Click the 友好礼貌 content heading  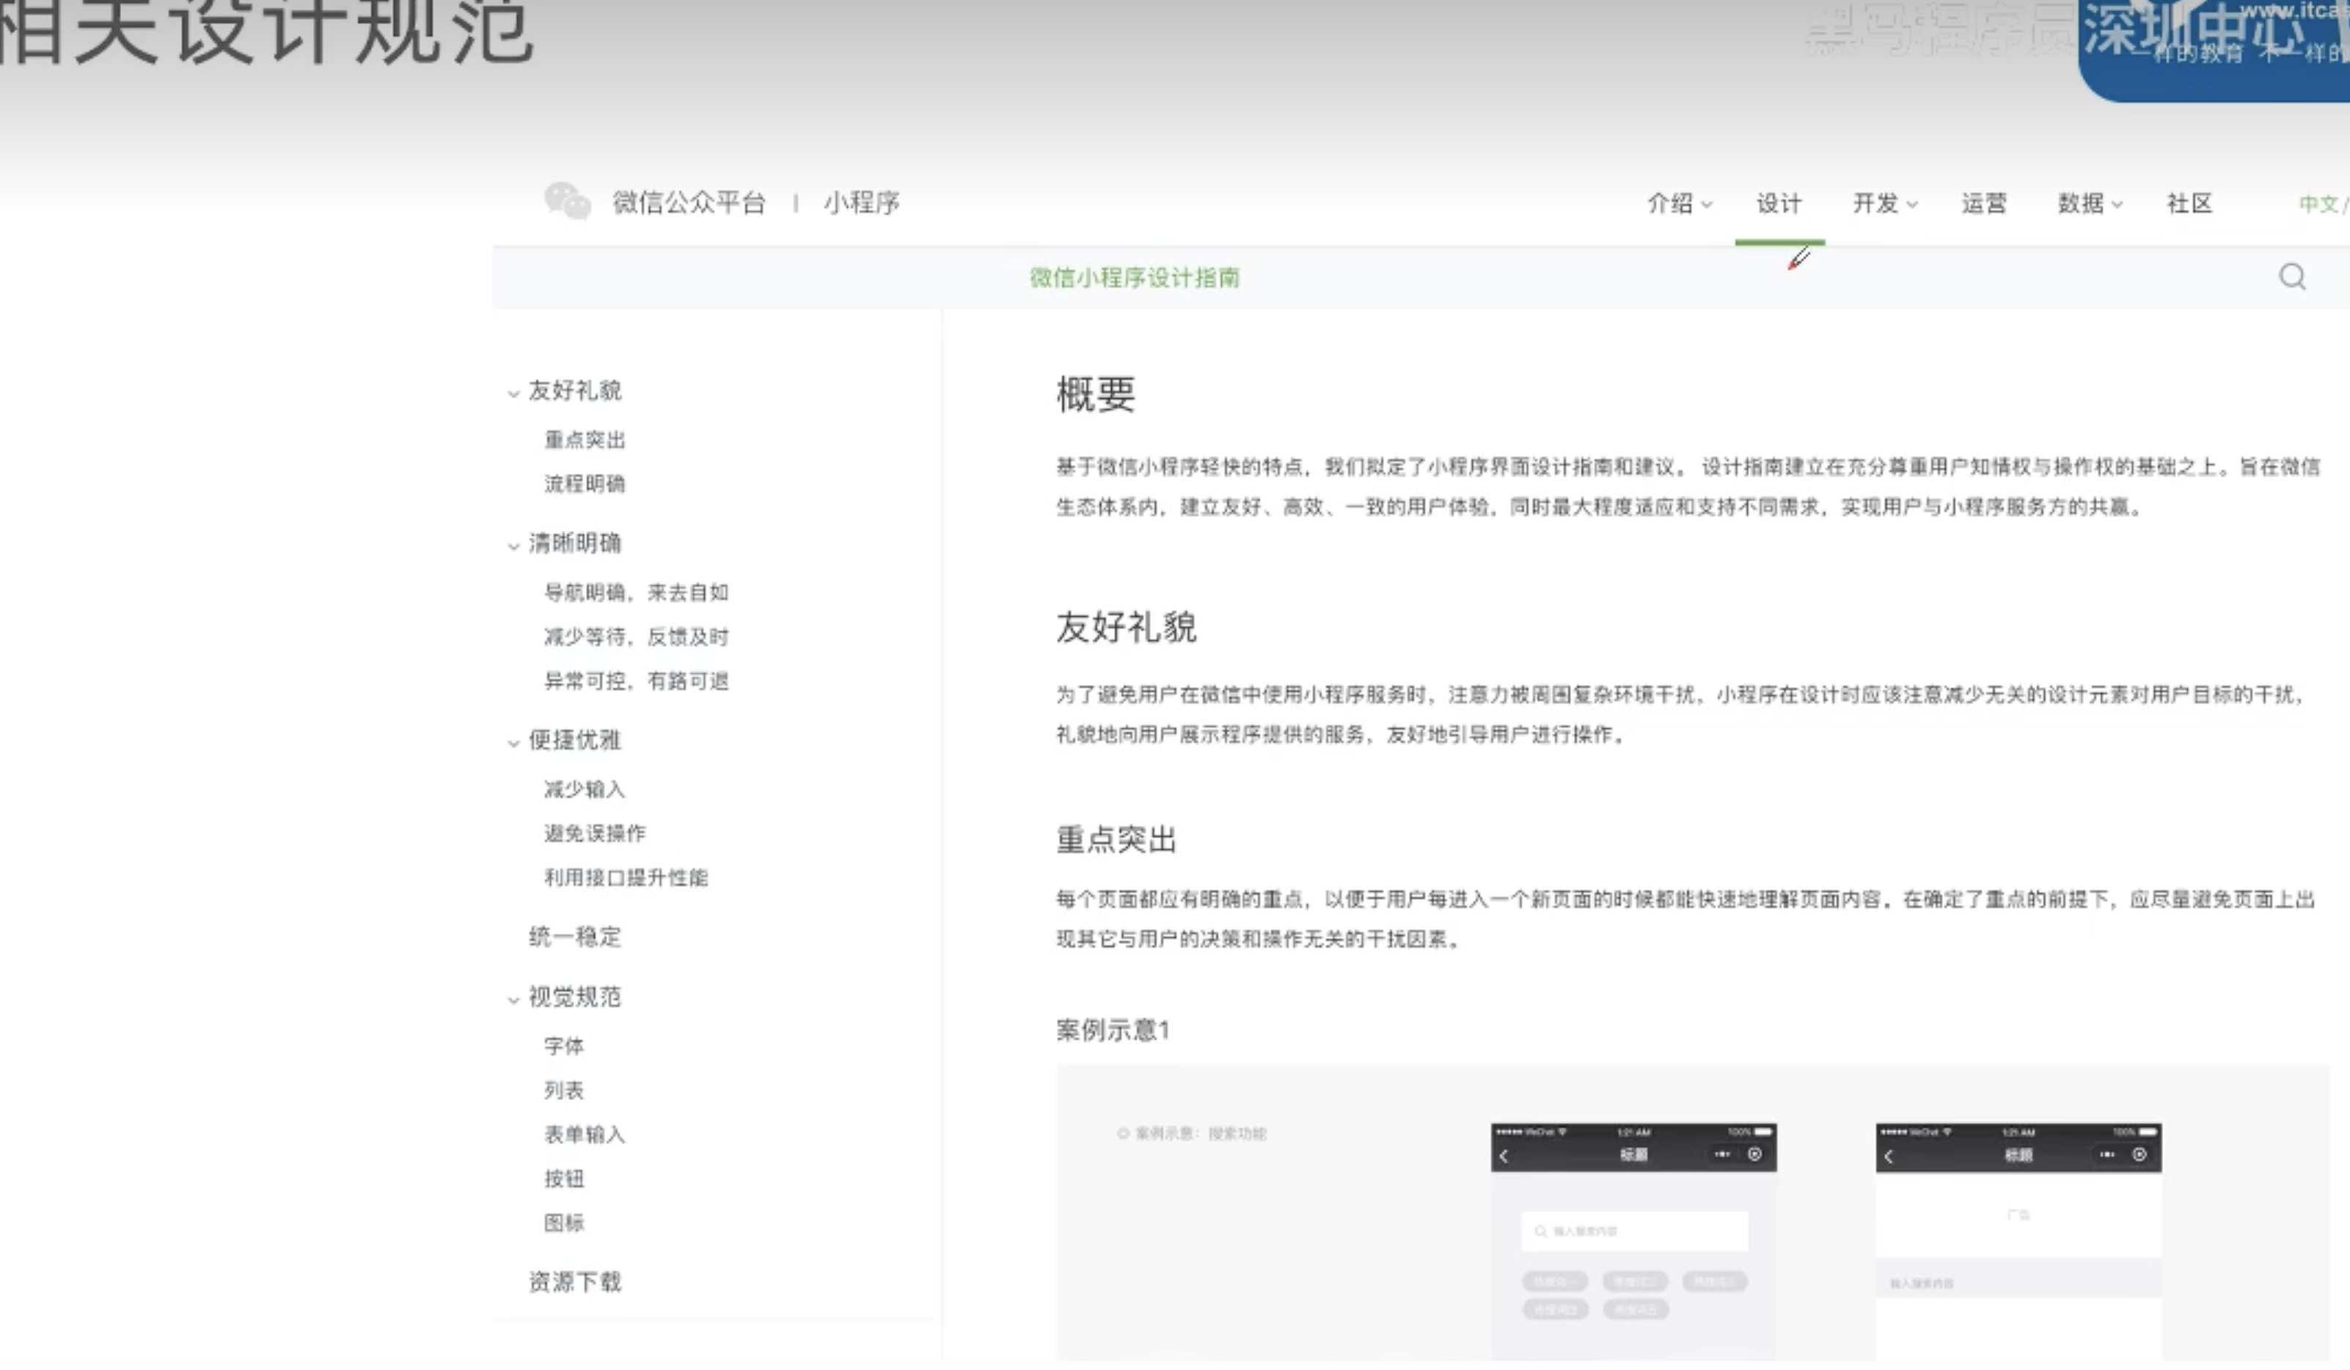point(1126,627)
